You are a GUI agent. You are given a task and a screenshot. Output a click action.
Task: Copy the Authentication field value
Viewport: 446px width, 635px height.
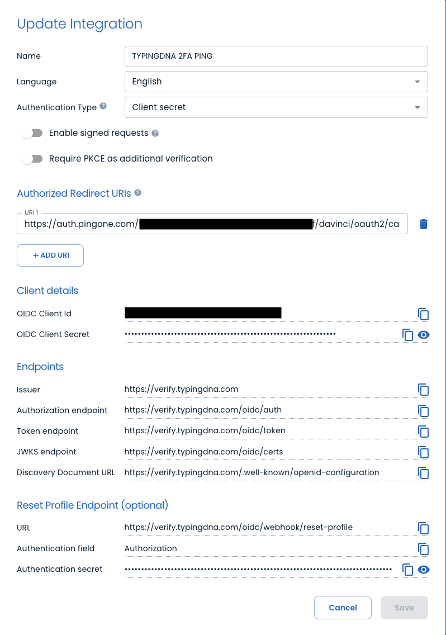tap(423, 549)
